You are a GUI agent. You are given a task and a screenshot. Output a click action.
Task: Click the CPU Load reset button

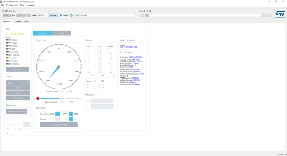(26, 125)
